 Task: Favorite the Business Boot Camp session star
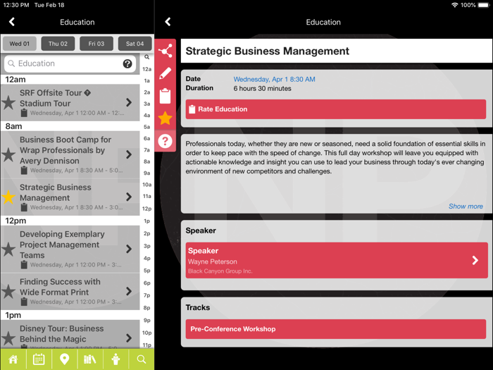tap(8, 155)
